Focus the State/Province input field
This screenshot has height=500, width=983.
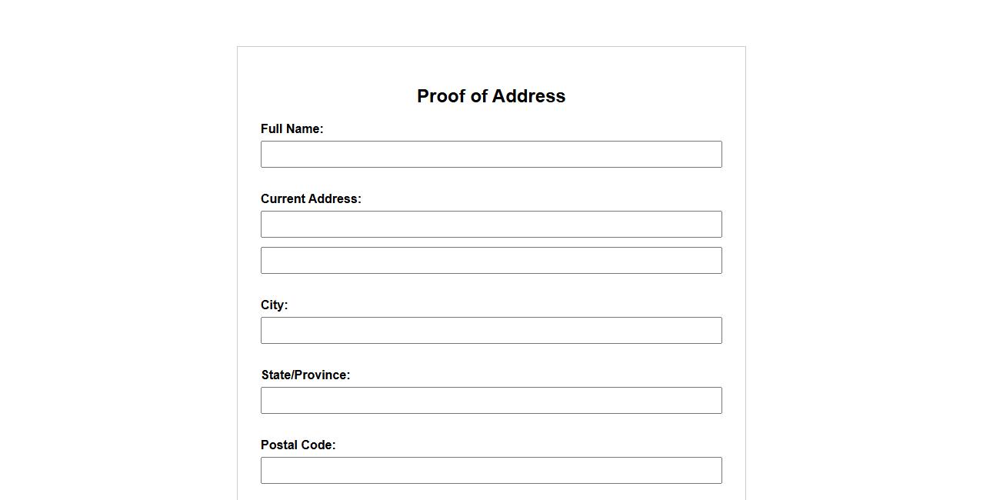click(x=491, y=400)
